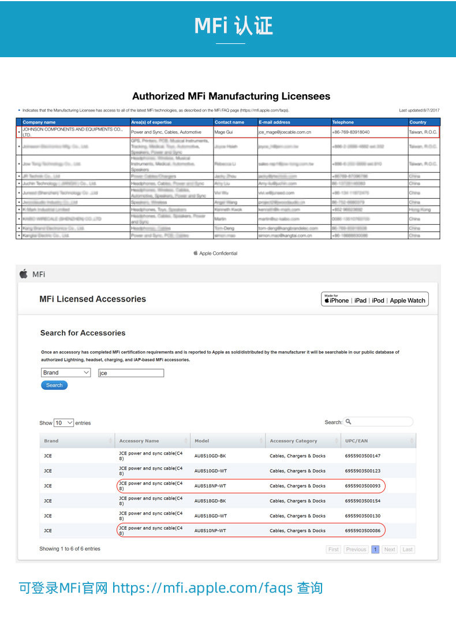Screen dimensions: 456x625
Task: Sort table by the Brand column arrows
Action: 111,441
